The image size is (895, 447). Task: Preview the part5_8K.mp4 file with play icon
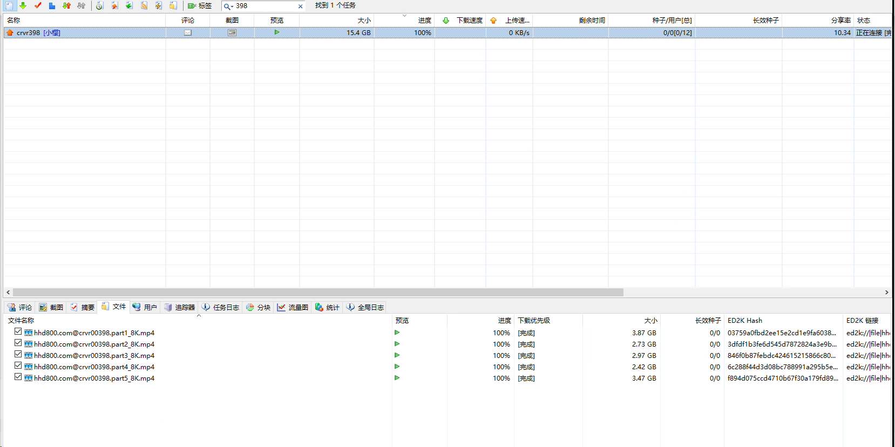click(397, 378)
